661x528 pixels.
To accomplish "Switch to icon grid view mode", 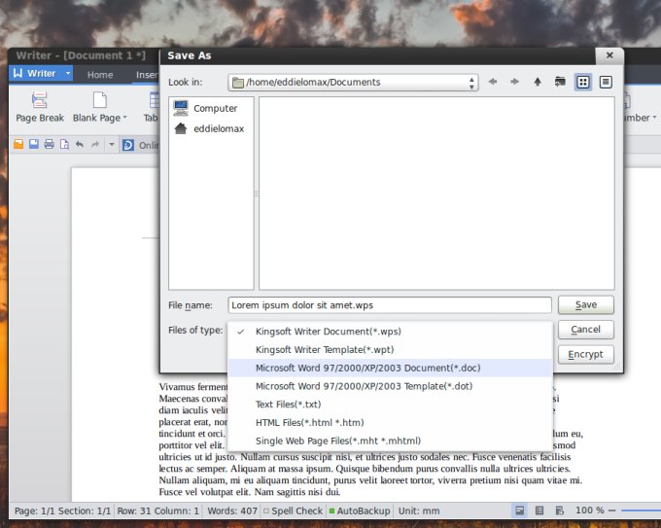I will point(583,82).
